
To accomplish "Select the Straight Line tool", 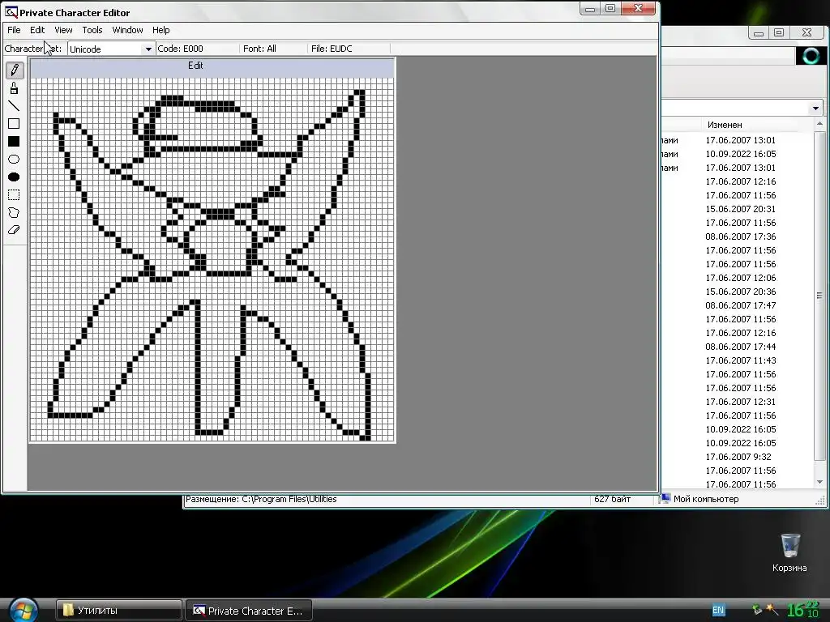I will pyautogui.click(x=15, y=106).
